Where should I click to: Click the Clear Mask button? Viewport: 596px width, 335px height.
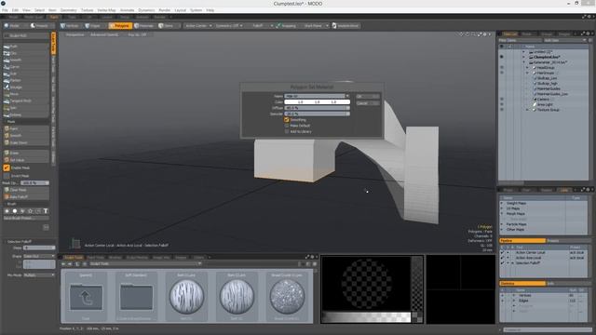tap(26, 190)
